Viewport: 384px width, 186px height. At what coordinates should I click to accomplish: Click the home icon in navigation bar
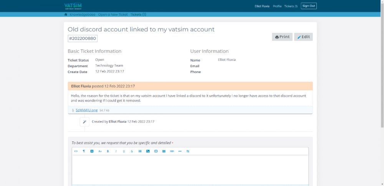point(66,15)
